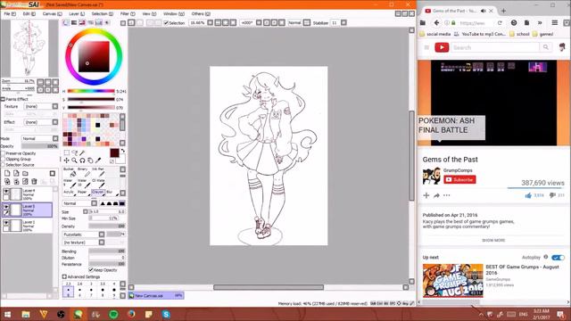Pick the flattest brush edge shape
The width and height of the screenshot is (571, 321).
click(x=122, y=203)
